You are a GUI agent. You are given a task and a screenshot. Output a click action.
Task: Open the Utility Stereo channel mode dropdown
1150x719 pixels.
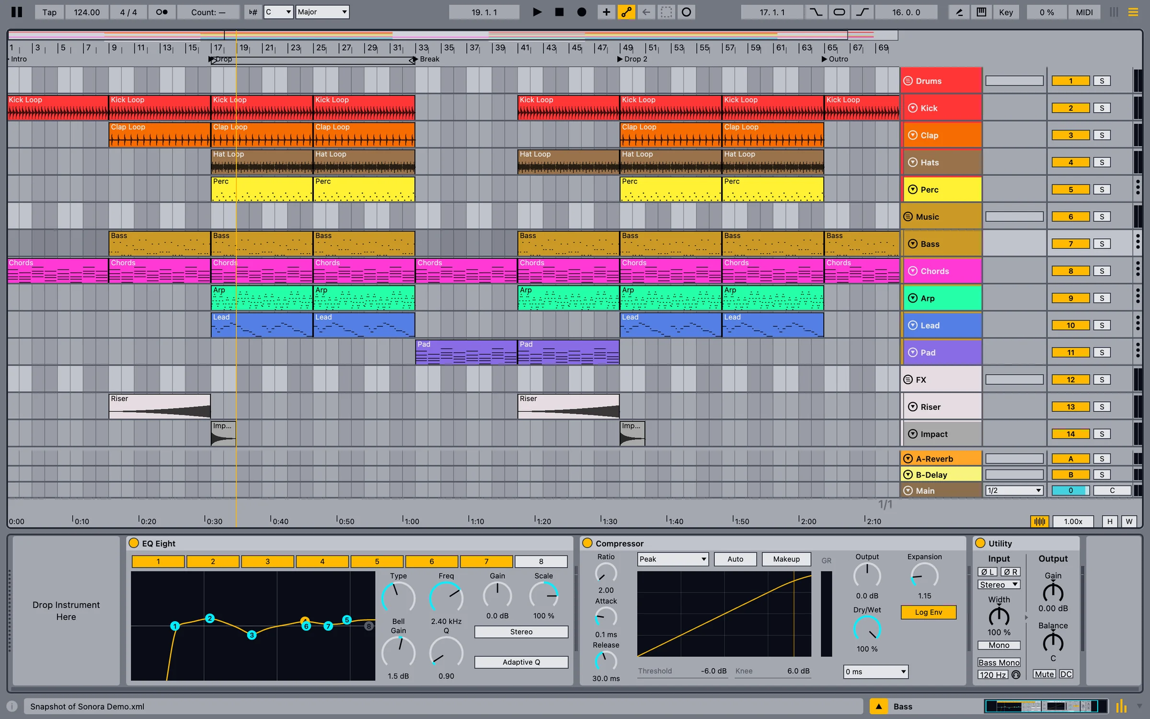click(999, 584)
